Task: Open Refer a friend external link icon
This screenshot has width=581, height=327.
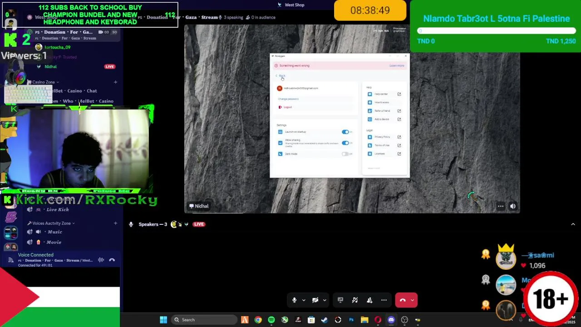Action: point(399,111)
